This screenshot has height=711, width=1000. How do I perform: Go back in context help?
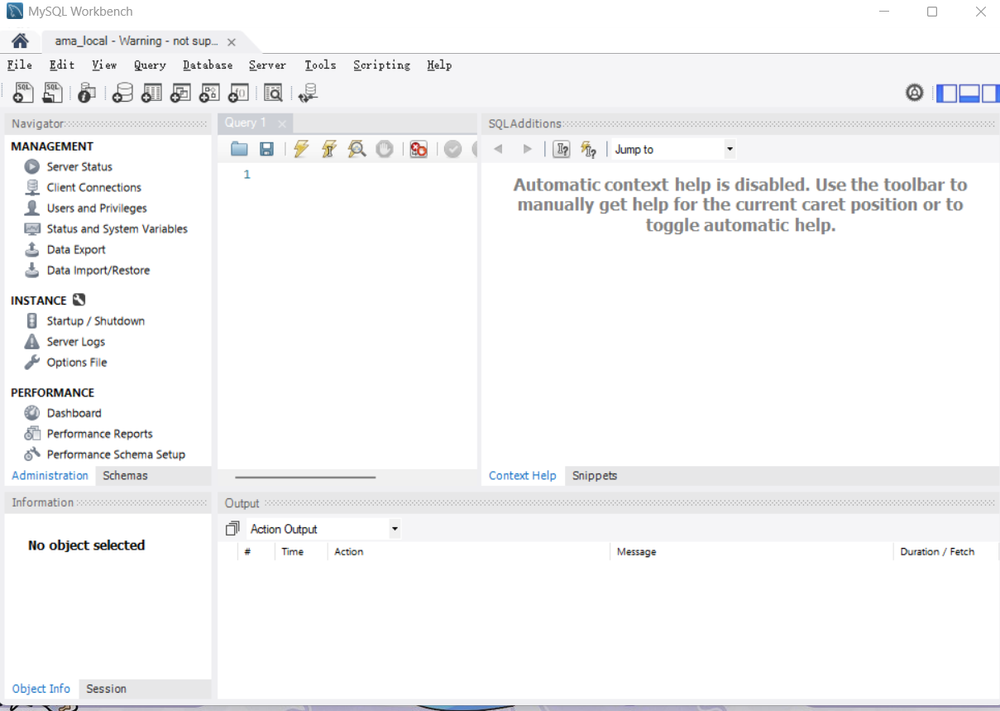498,149
